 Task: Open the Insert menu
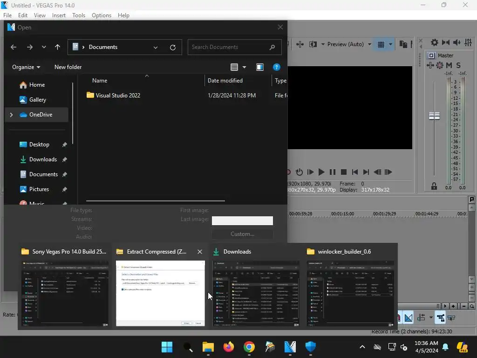pos(59,15)
